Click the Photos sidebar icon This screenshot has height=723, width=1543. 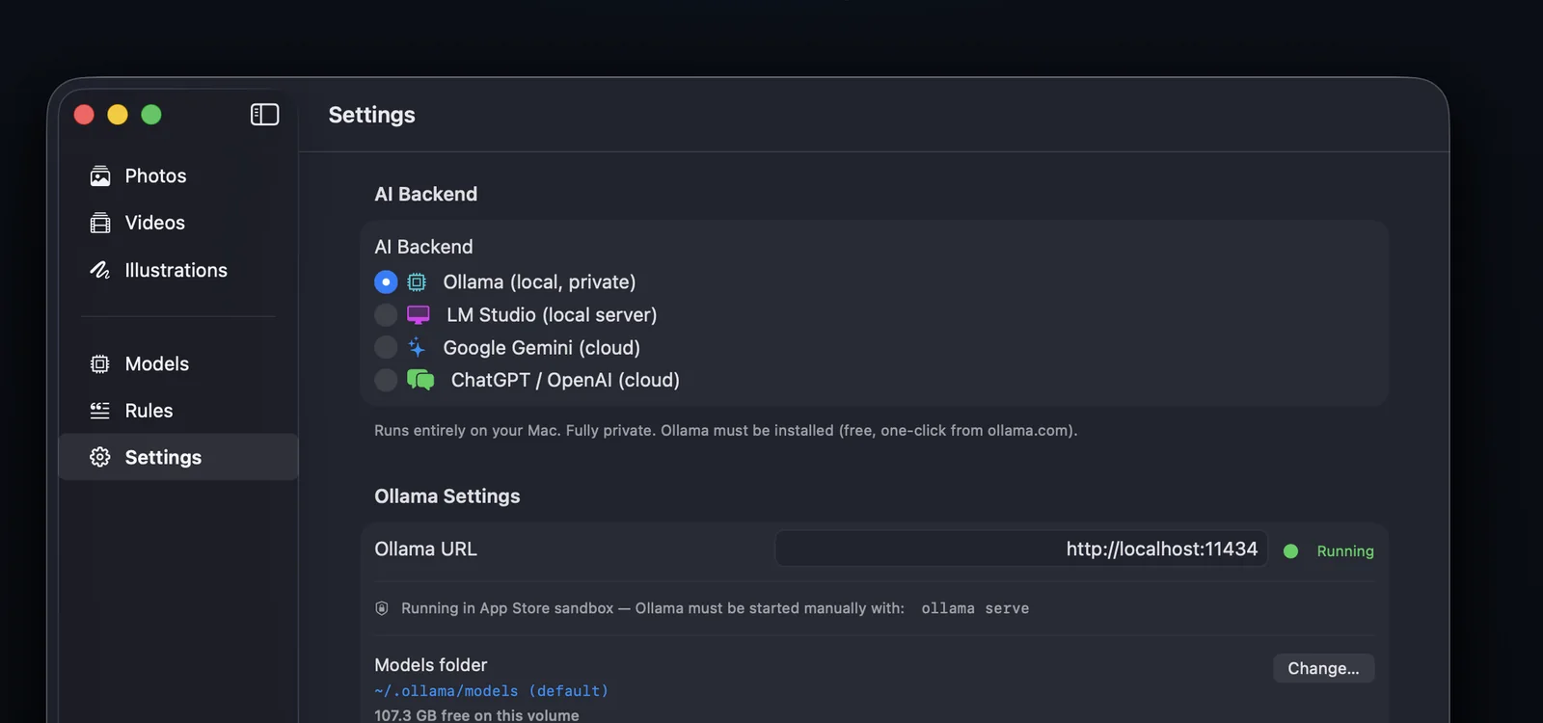point(100,176)
